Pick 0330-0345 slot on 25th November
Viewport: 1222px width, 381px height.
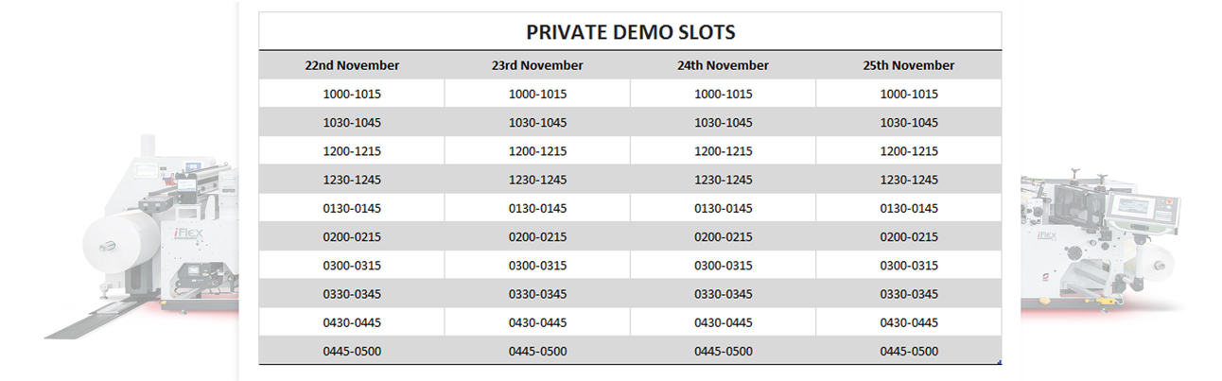(x=909, y=294)
